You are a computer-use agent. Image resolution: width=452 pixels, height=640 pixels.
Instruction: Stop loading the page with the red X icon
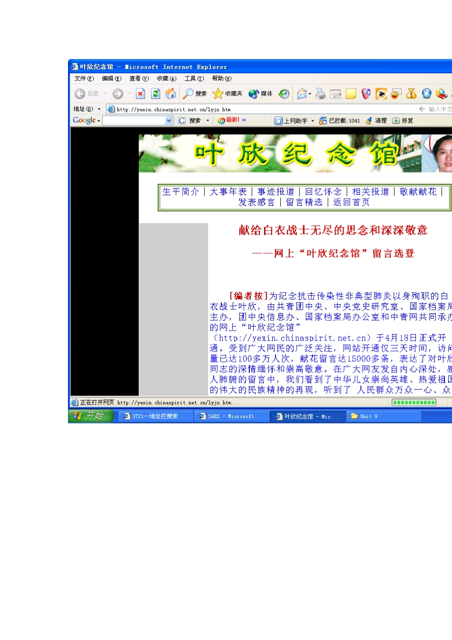[x=140, y=94]
